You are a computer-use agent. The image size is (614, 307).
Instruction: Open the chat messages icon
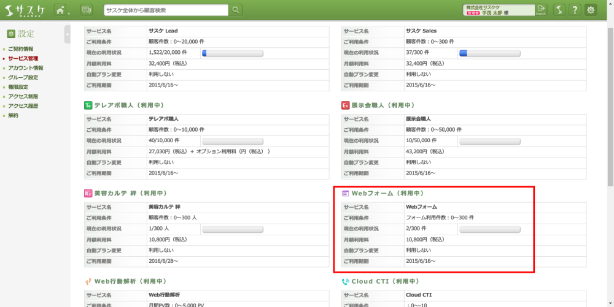pyautogui.click(x=87, y=10)
